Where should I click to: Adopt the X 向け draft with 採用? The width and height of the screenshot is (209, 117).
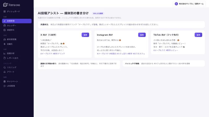tap(85, 35)
